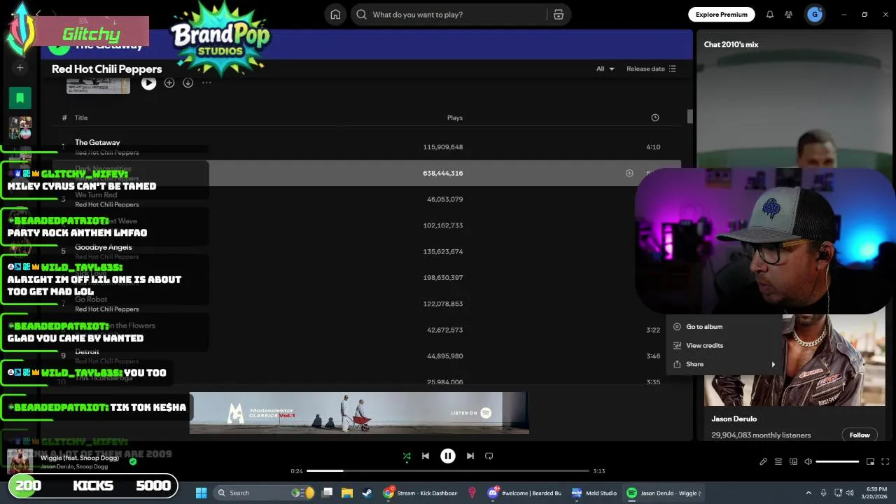This screenshot has height=504, width=896.
Task: Click the Explore Premium button
Action: 721,14
